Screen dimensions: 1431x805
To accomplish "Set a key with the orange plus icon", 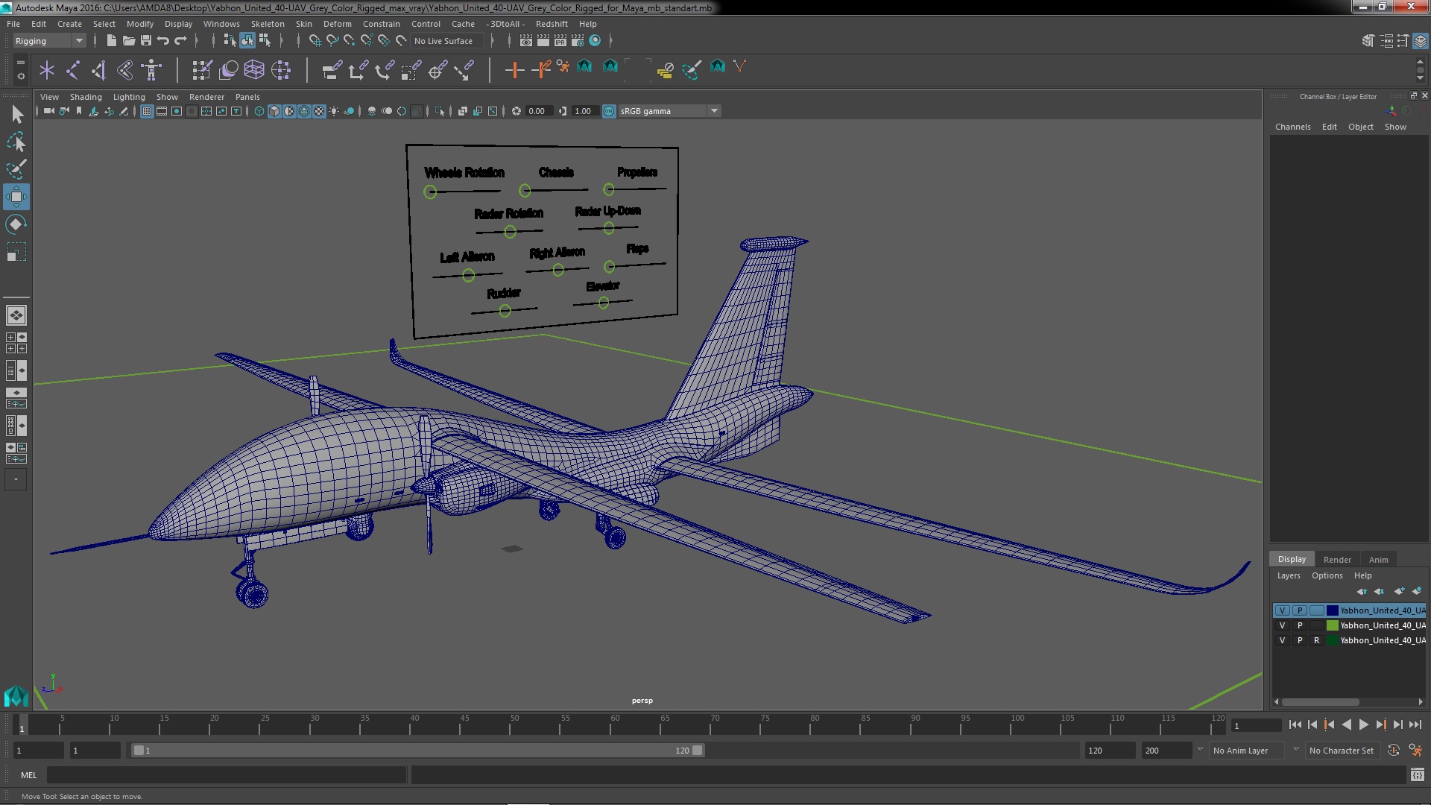I will click(x=514, y=70).
